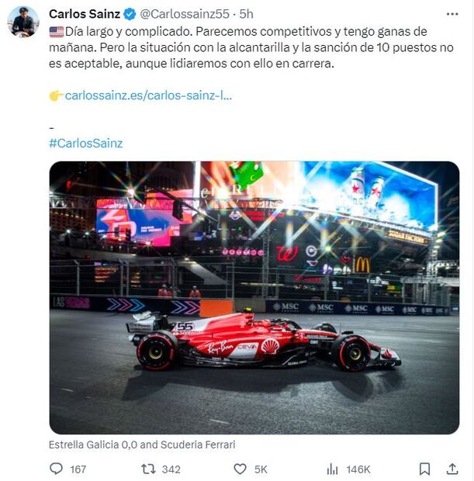Image resolution: width=474 pixels, height=481 pixels.
Task: Click the 167 replies count
Action: (78, 469)
